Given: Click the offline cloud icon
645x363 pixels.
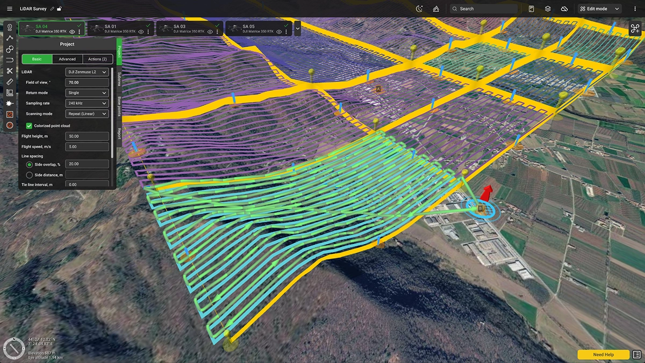Looking at the screenshot, I should click(564, 9).
